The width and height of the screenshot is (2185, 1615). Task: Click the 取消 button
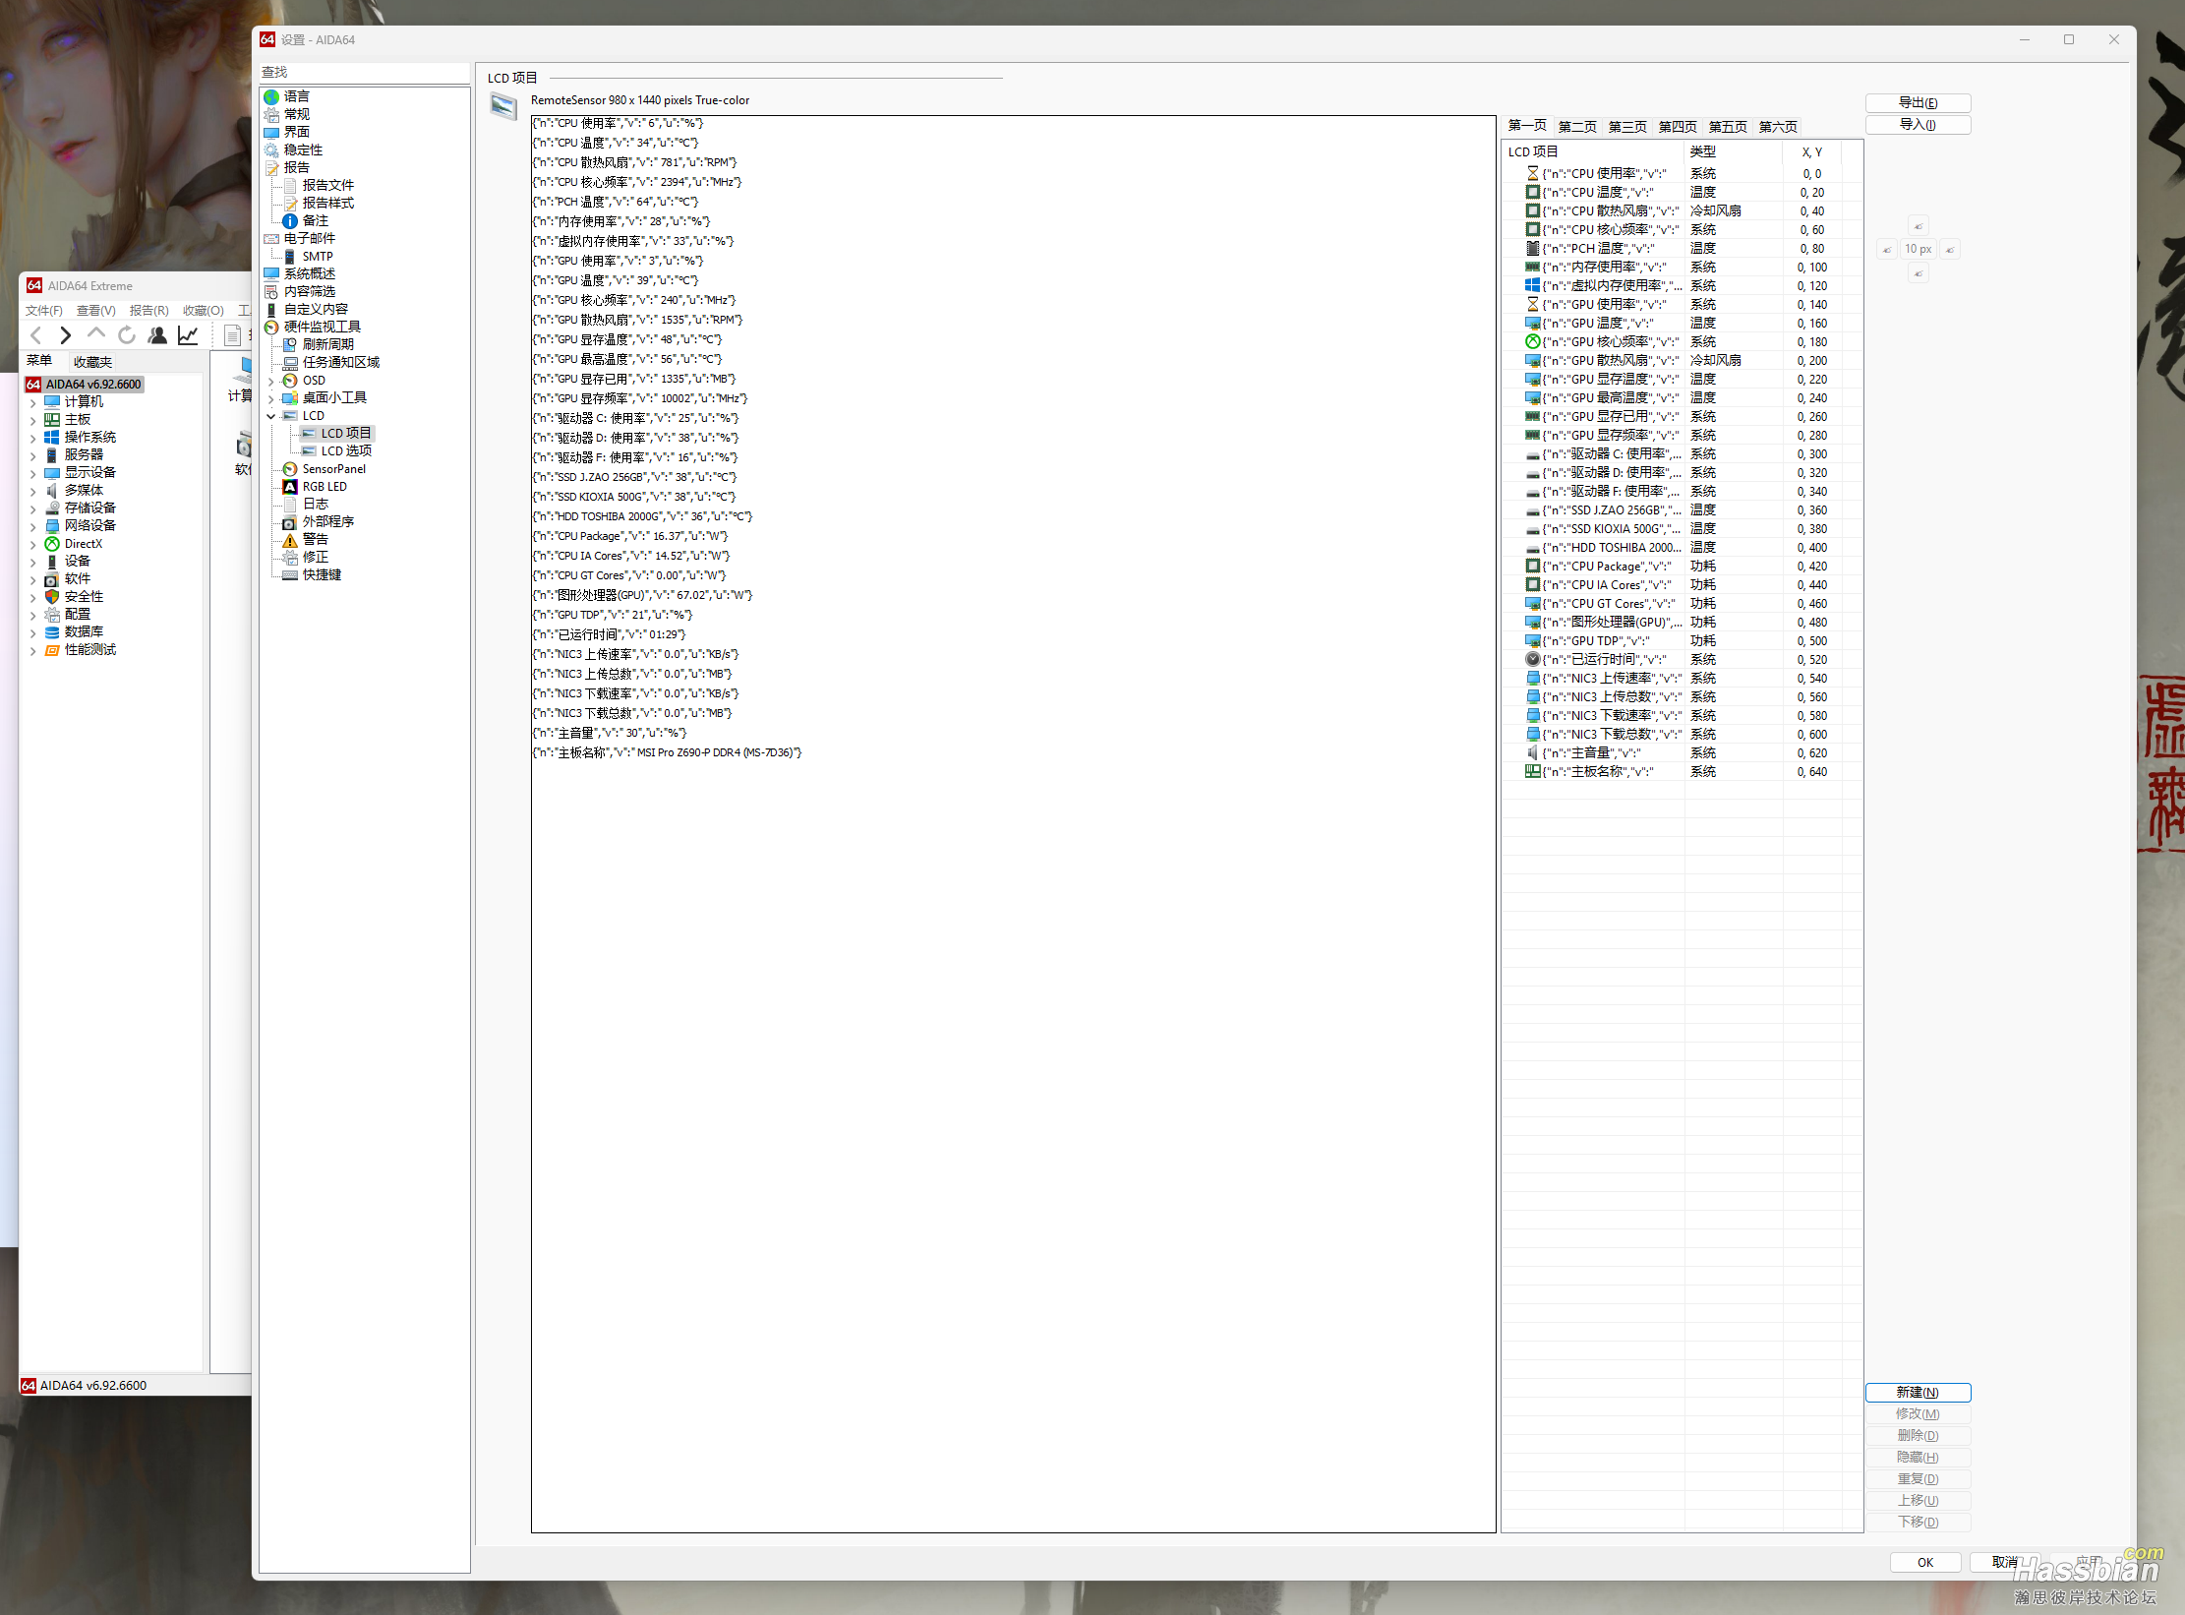pyautogui.click(x=2004, y=1563)
